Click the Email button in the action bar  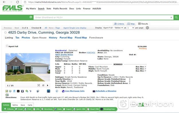coord(19,109)
